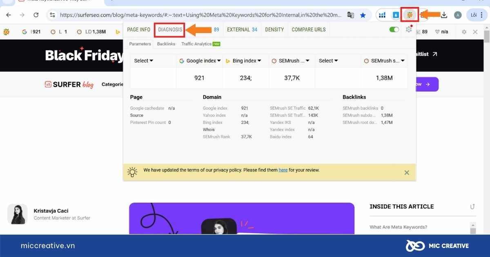This screenshot has width=490, height=257.
Task: Click the Baidu index value 64
Action: [311, 137]
